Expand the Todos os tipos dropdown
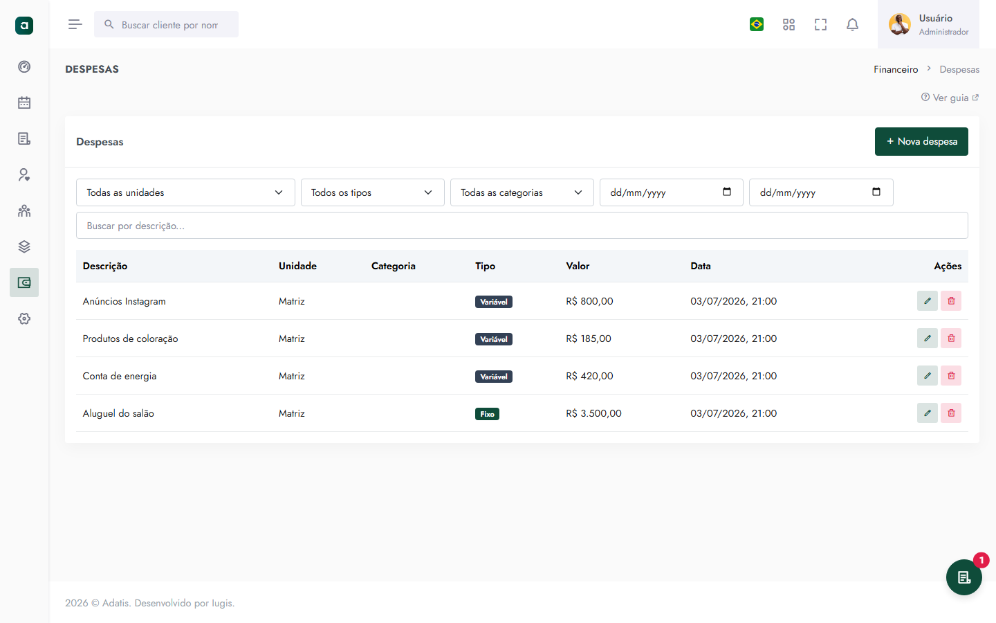 point(372,192)
